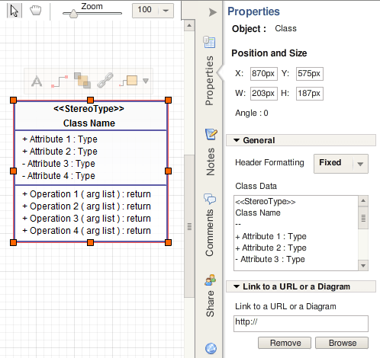Click right-middle resize handle of class shape
Screen dimensions: 380x358
click(x=168, y=171)
